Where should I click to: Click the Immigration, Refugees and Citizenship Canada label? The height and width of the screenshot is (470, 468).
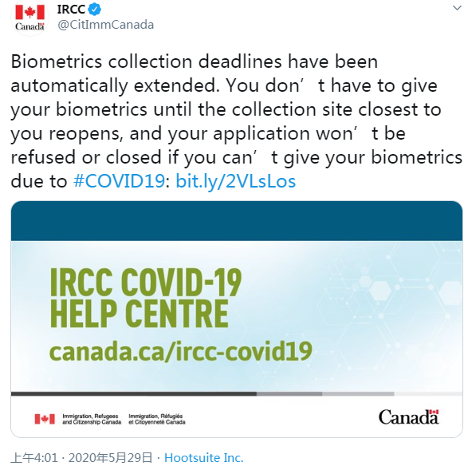[92, 419]
